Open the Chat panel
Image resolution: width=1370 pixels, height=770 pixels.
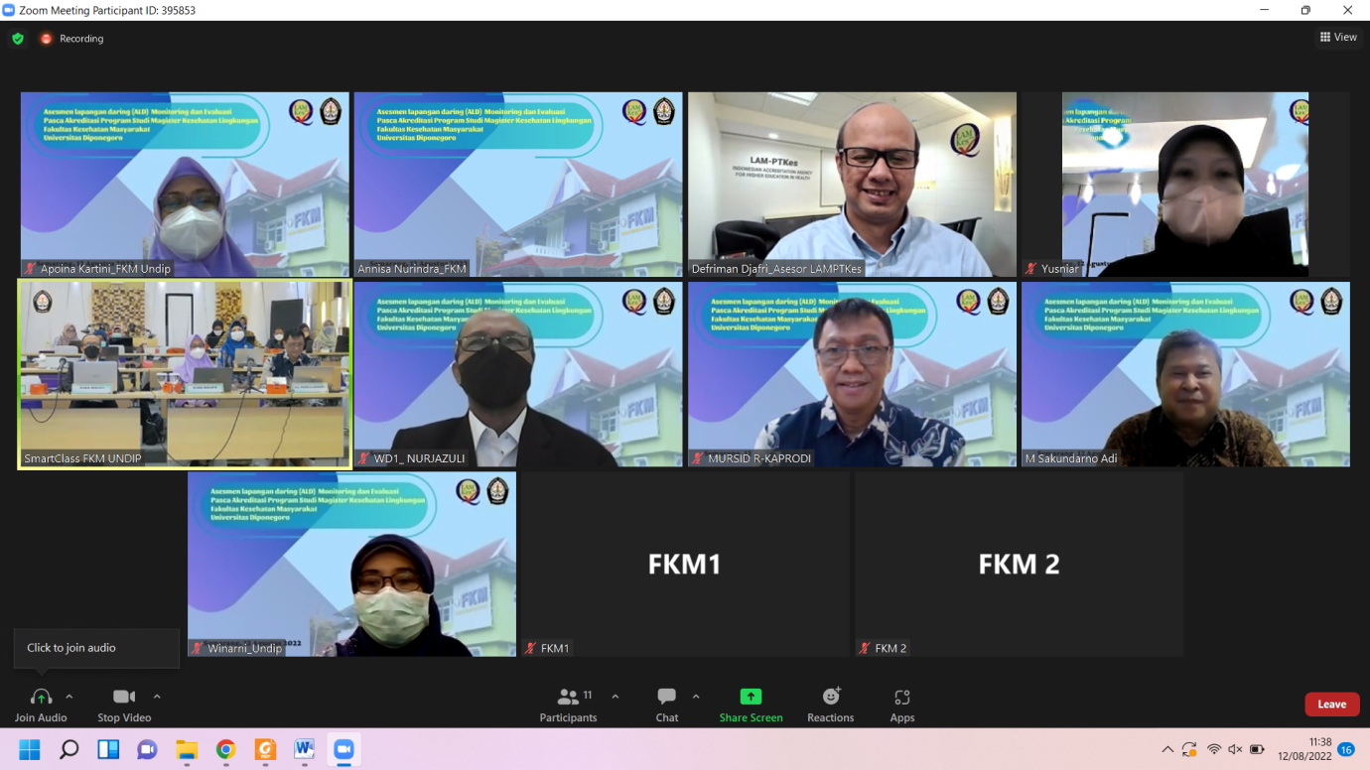click(666, 698)
